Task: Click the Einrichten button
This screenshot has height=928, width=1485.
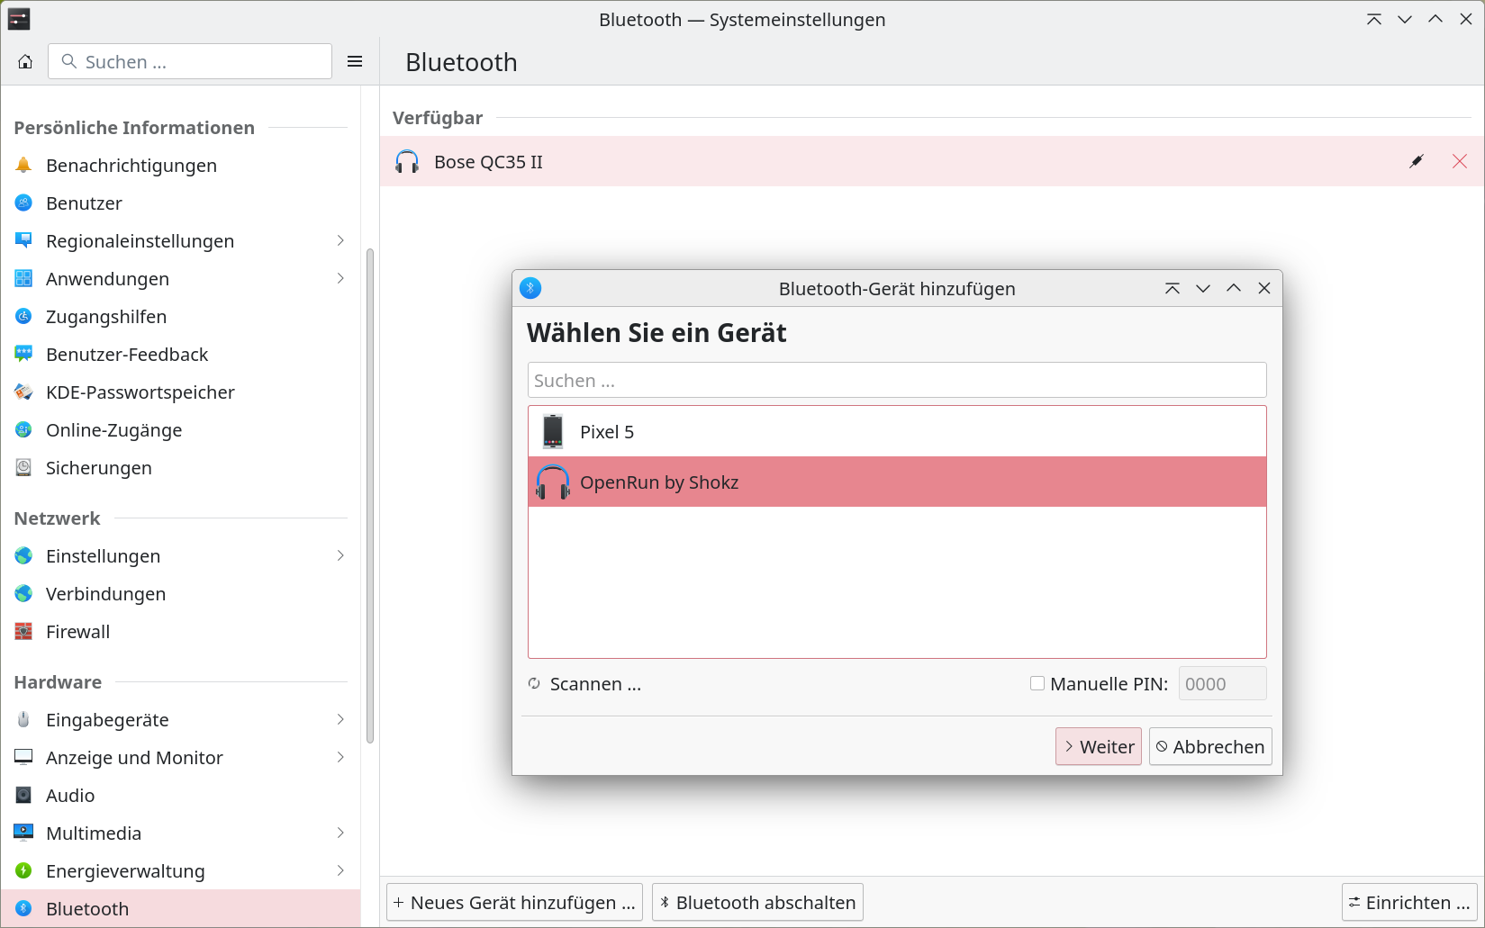Action: [1409, 902]
